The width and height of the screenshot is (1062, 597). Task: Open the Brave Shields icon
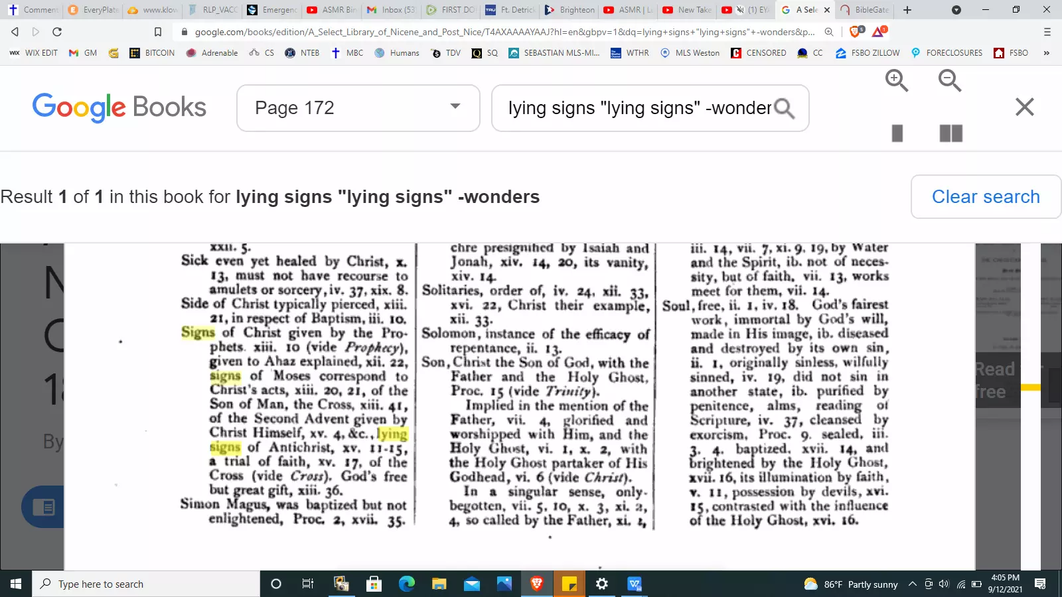[x=856, y=32]
